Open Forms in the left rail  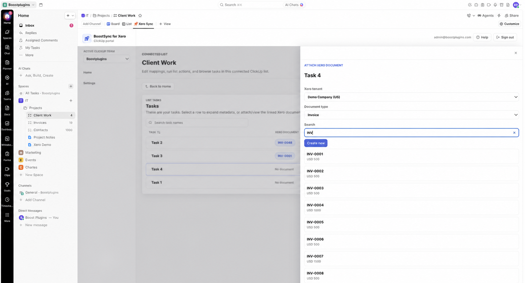click(x=7, y=156)
